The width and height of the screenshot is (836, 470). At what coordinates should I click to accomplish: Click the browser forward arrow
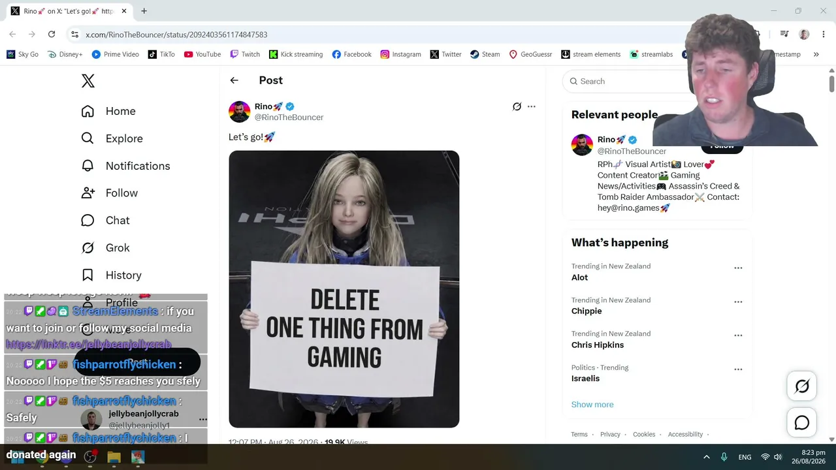(x=32, y=35)
